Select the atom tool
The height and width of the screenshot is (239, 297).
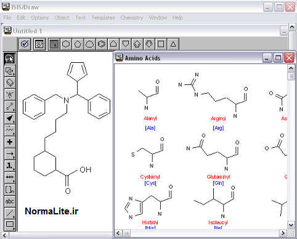click(9, 95)
